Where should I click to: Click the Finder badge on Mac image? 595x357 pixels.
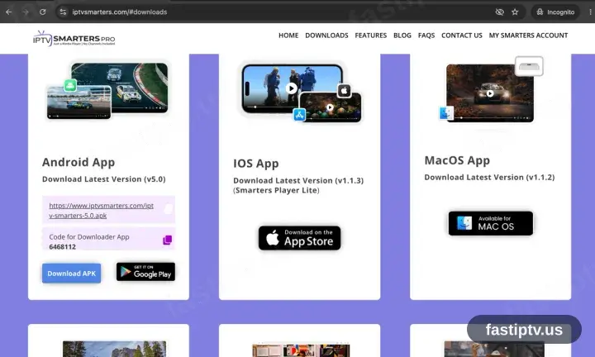[445, 113]
